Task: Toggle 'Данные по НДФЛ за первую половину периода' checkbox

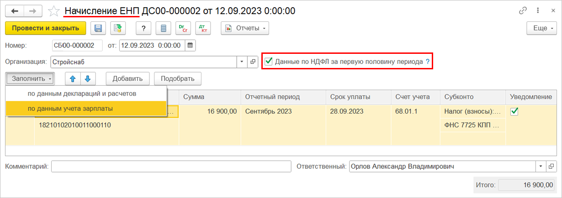Action: [x=269, y=61]
